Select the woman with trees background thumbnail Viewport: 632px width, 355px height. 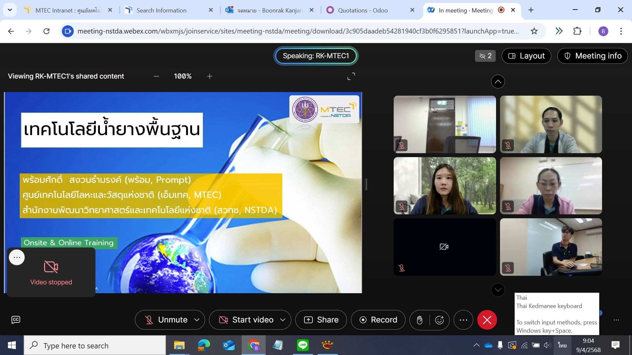tap(445, 186)
